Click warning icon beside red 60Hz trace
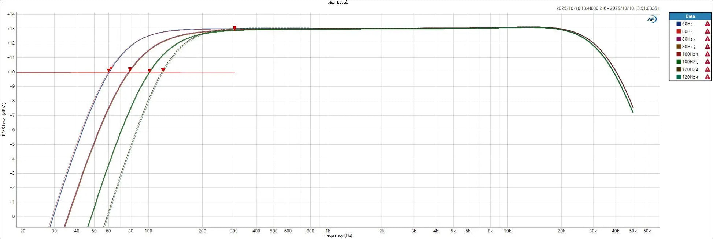 point(707,31)
